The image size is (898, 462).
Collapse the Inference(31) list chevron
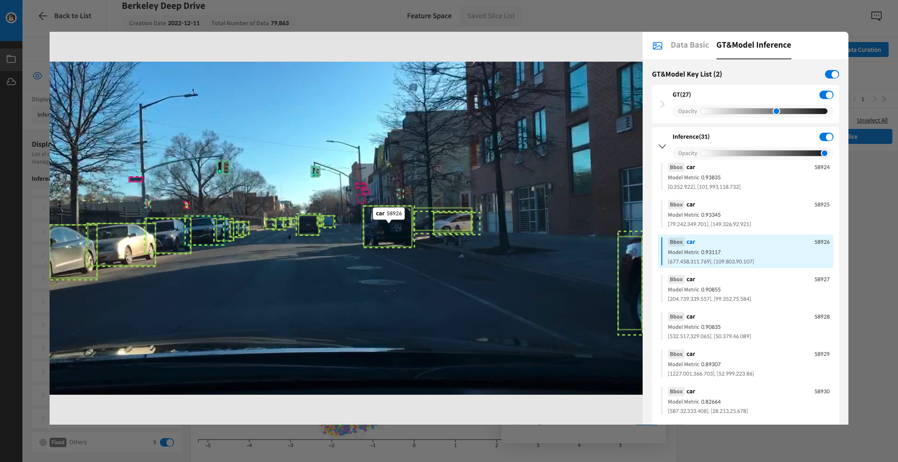(662, 146)
